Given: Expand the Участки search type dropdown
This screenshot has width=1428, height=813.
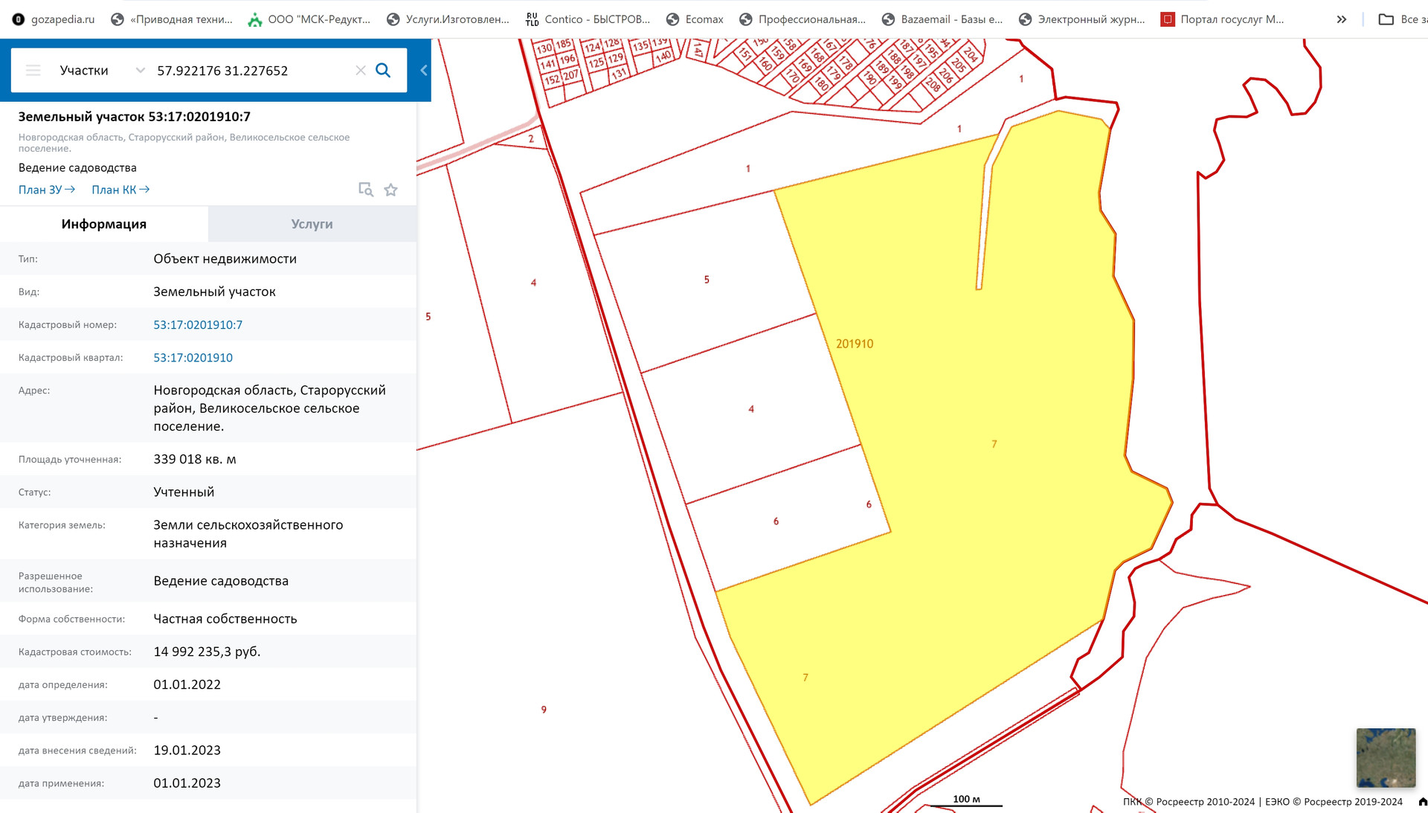Looking at the screenshot, I should [x=140, y=71].
